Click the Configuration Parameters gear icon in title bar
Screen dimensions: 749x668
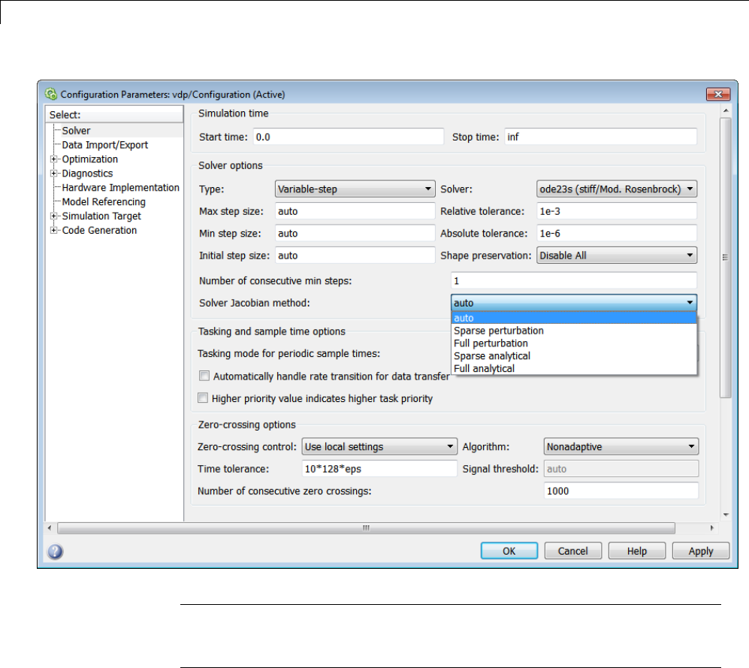coord(50,94)
